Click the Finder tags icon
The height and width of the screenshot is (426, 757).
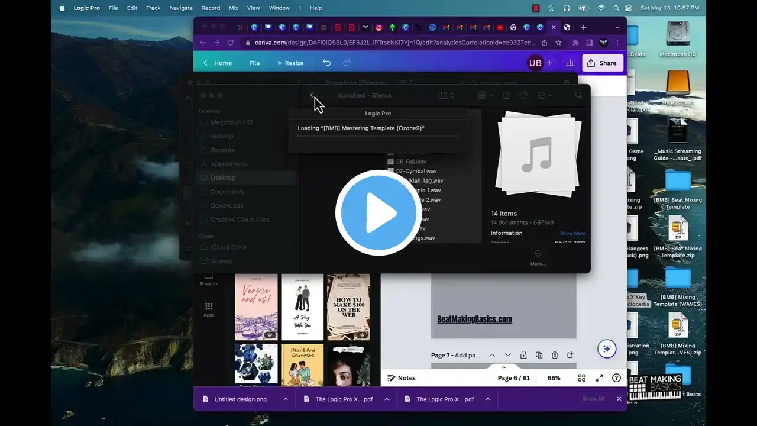point(523,95)
